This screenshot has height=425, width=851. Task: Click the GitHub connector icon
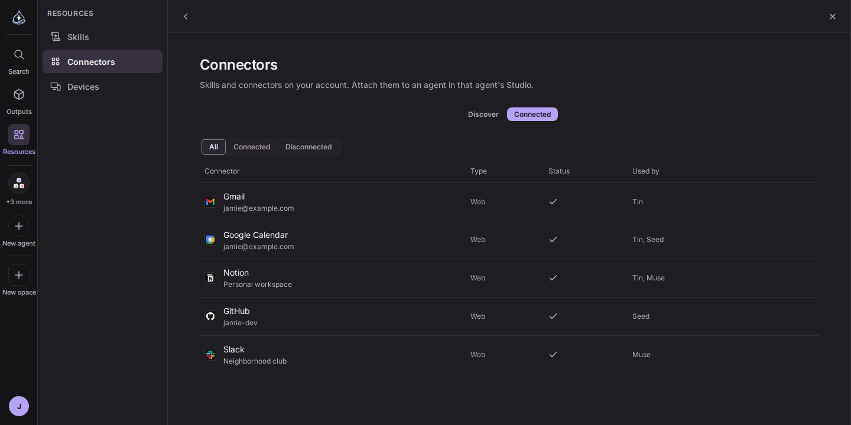tap(210, 316)
